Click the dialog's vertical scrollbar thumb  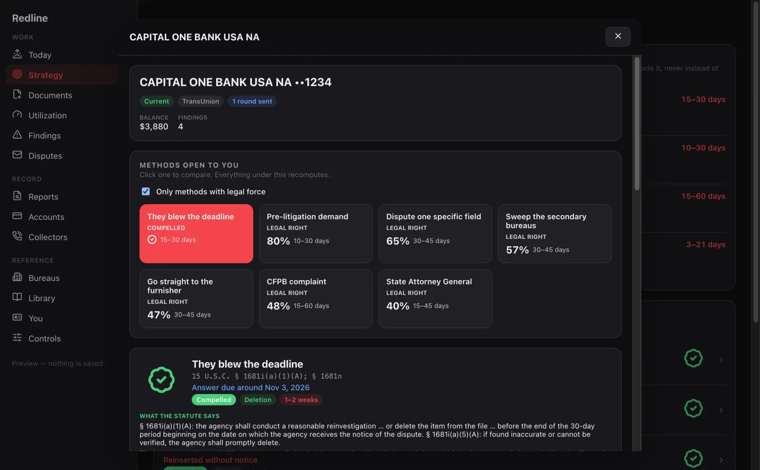pyautogui.click(x=637, y=123)
